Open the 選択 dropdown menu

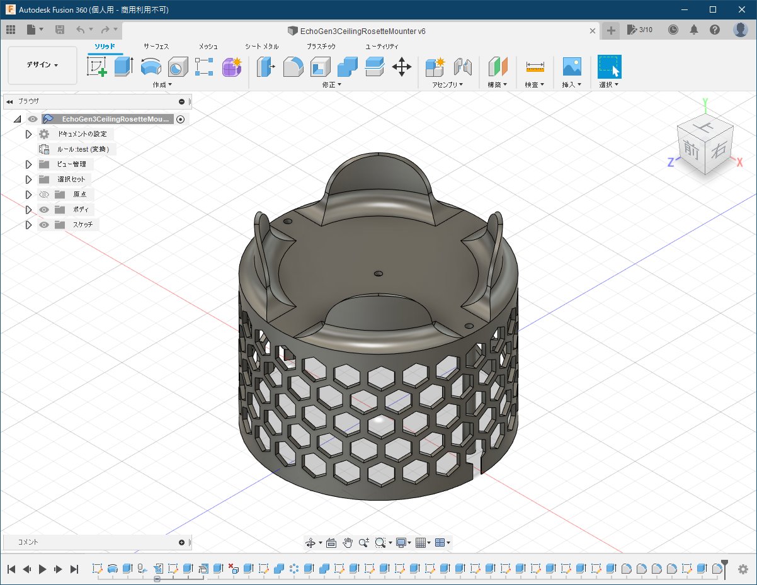pyautogui.click(x=609, y=84)
